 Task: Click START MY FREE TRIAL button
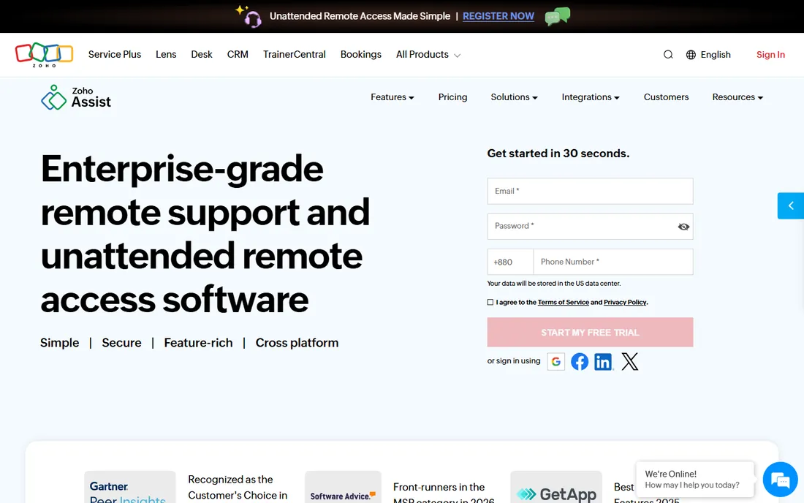(x=590, y=332)
